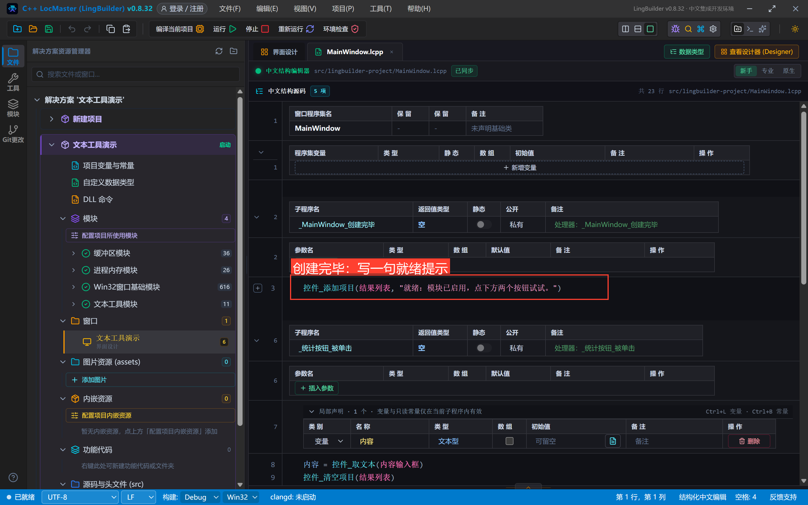The height and width of the screenshot is (505, 808).
Task: Click the 删除 button for 内容 variable
Action: pyautogui.click(x=749, y=441)
